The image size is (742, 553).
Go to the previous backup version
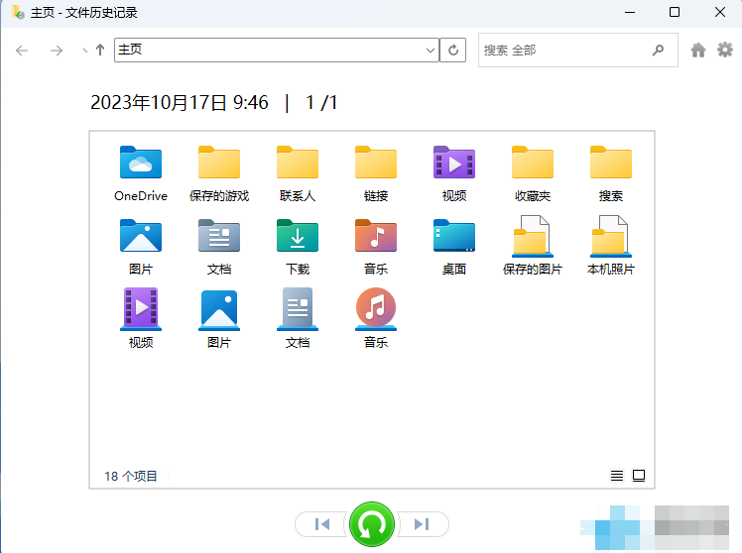321,524
